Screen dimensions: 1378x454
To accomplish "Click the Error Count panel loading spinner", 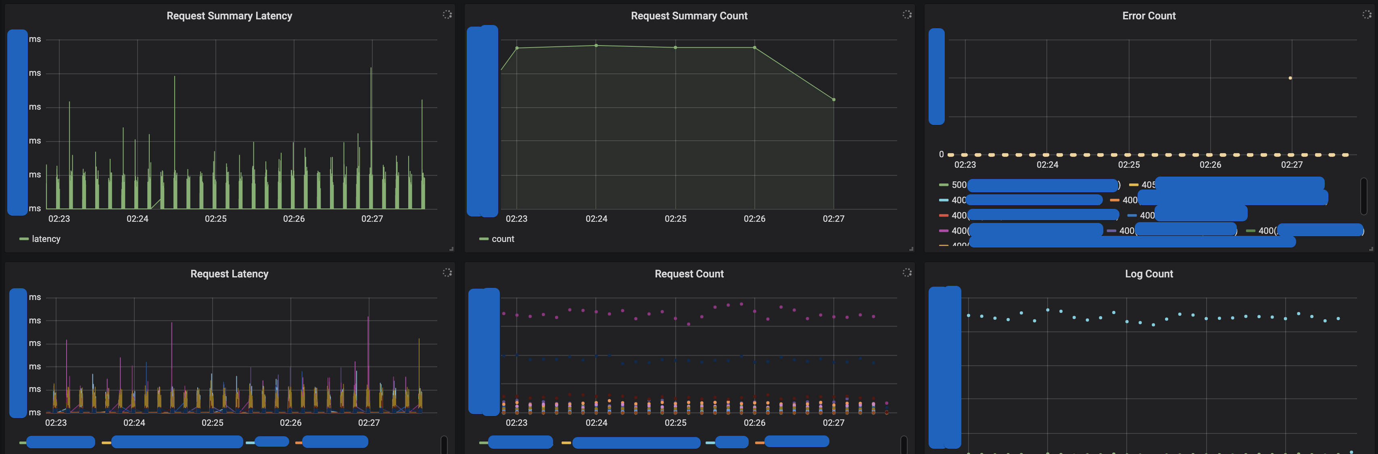I will [1366, 15].
